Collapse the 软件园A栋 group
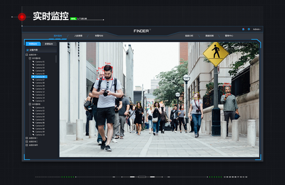The image size is (285, 185). pyautogui.click(x=30, y=58)
